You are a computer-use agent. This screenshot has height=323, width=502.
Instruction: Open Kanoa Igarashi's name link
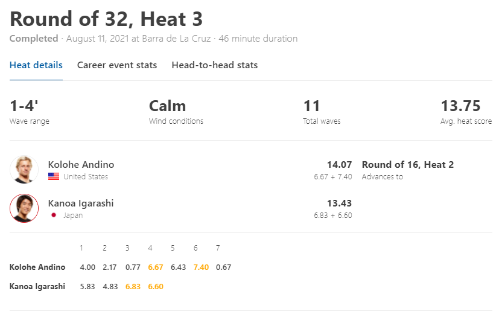[81, 203]
